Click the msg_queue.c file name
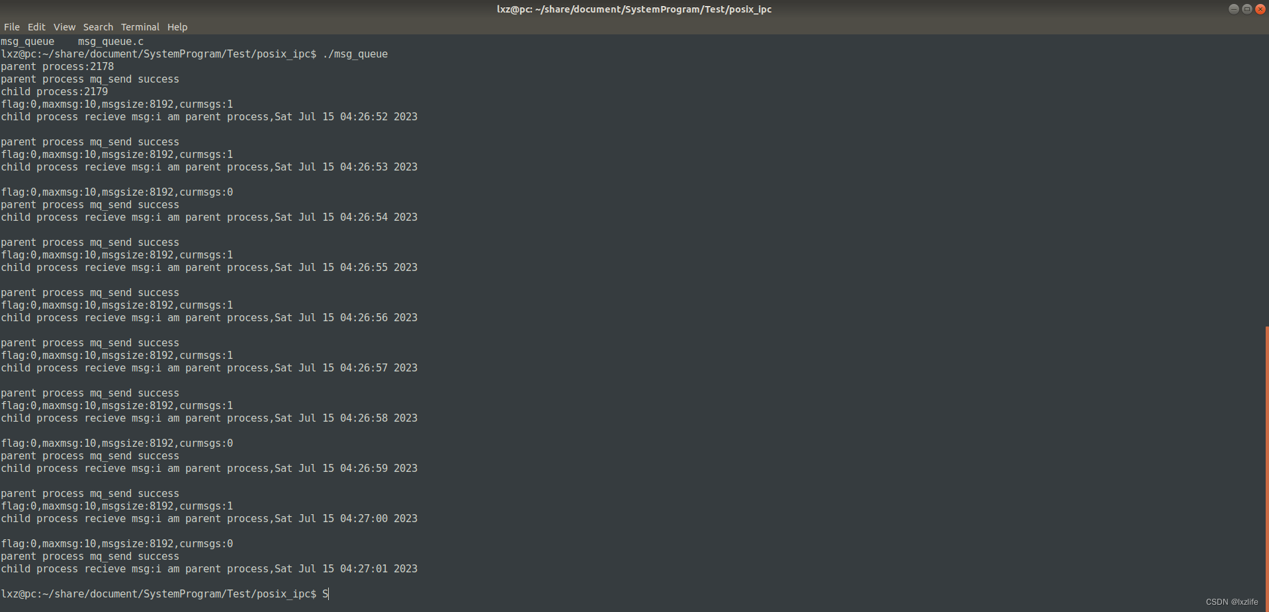Image resolution: width=1269 pixels, height=612 pixels. tap(110, 42)
